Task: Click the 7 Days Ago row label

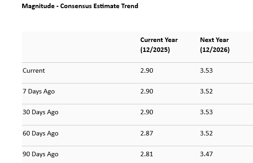Action: point(39,92)
